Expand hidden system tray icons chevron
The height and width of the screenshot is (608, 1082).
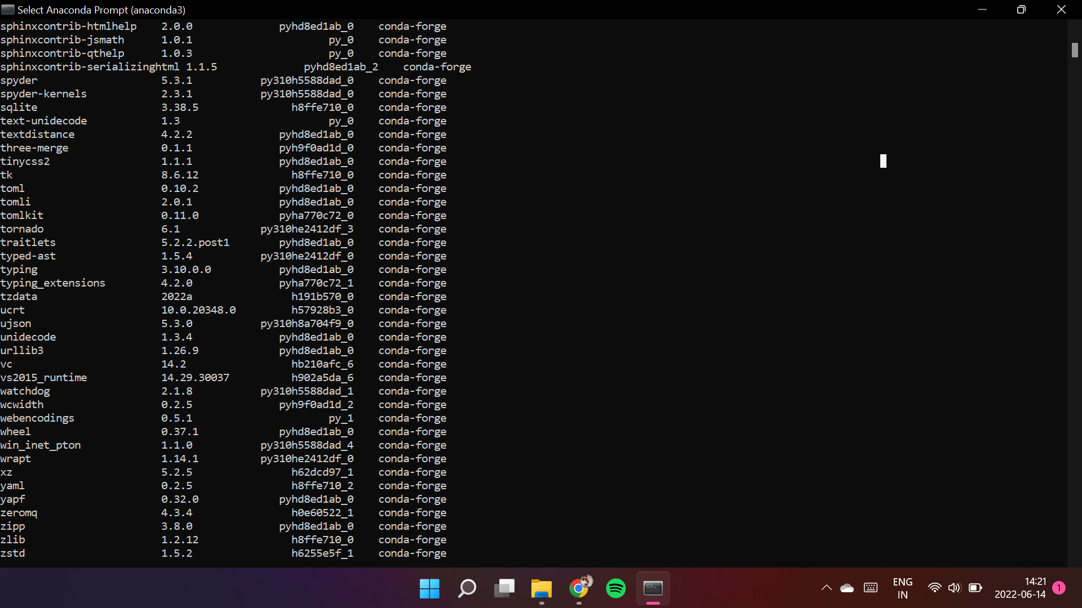826,588
